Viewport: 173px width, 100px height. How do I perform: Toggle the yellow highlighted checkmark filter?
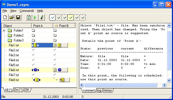coord(71,17)
